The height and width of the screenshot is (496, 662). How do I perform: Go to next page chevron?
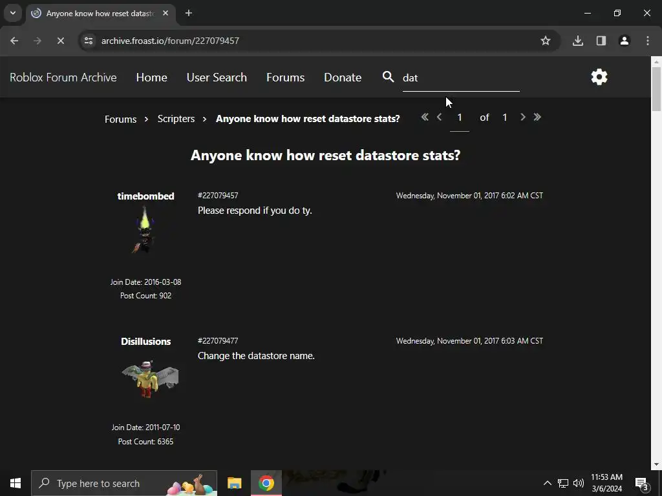coord(522,118)
